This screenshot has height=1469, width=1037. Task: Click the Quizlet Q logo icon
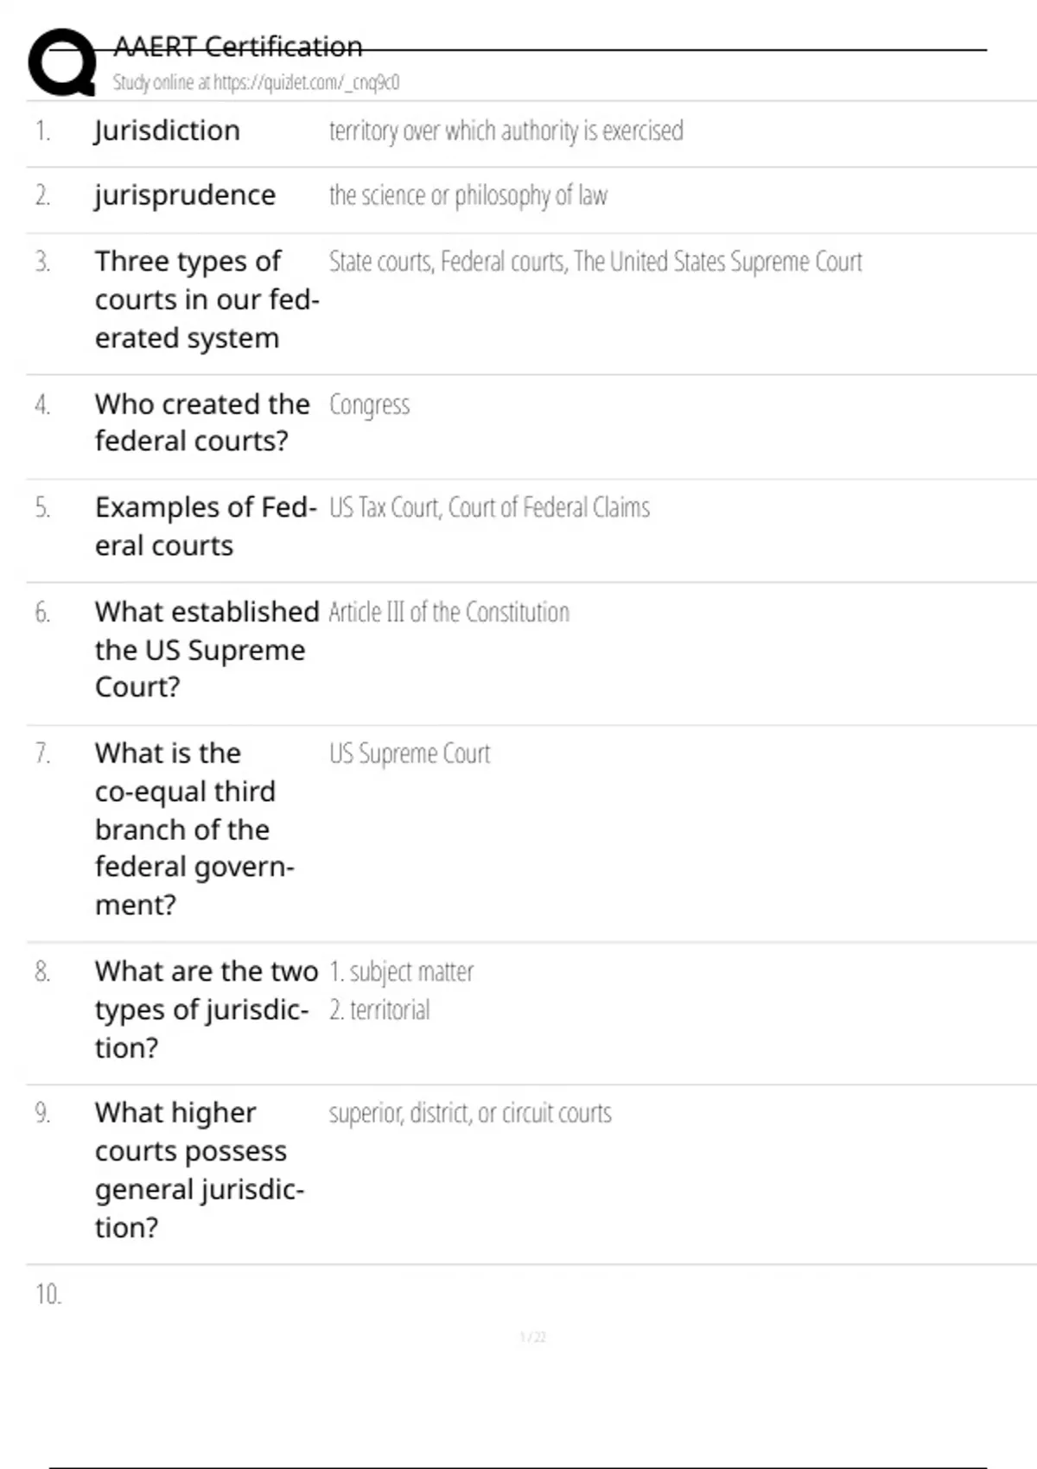[62, 62]
